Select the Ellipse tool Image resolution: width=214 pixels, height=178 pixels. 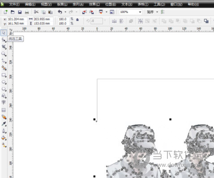pos(4,82)
